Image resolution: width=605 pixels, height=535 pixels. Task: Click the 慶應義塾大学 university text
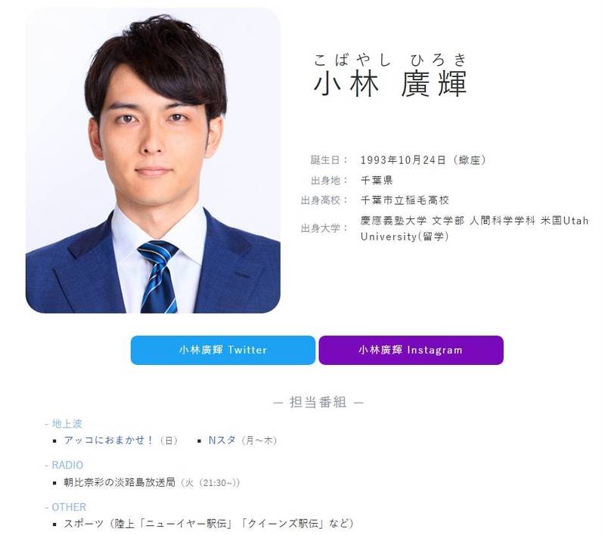pos(393,221)
